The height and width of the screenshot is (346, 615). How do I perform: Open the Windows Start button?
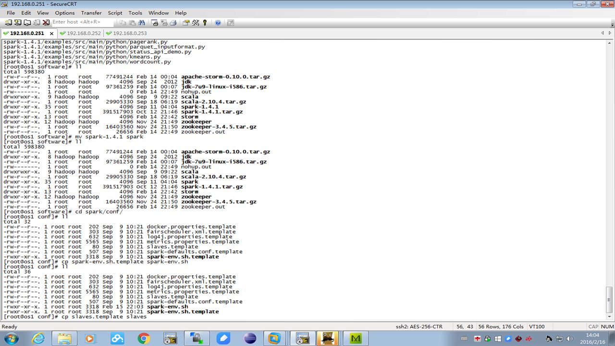pyautogui.click(x=11, y=338)
